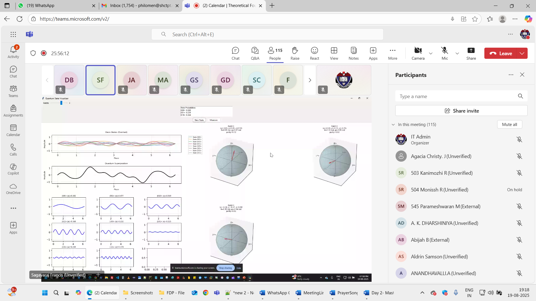This screenshot has height=301, width=536.
Task: Open the People participants tab
Action: point(275,53)
